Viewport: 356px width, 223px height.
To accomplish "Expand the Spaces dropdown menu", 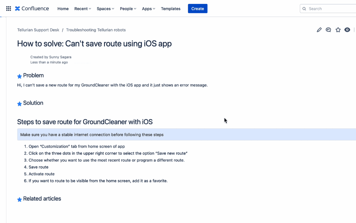I will 105,9.
